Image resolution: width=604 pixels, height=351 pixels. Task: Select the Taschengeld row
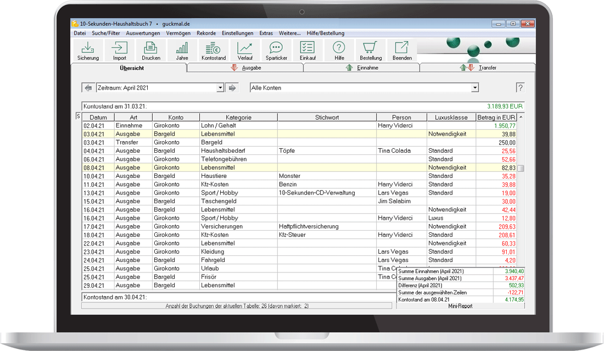coord(299,201)
